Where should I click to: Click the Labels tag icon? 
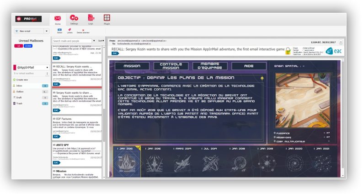(x=69, y=30)
